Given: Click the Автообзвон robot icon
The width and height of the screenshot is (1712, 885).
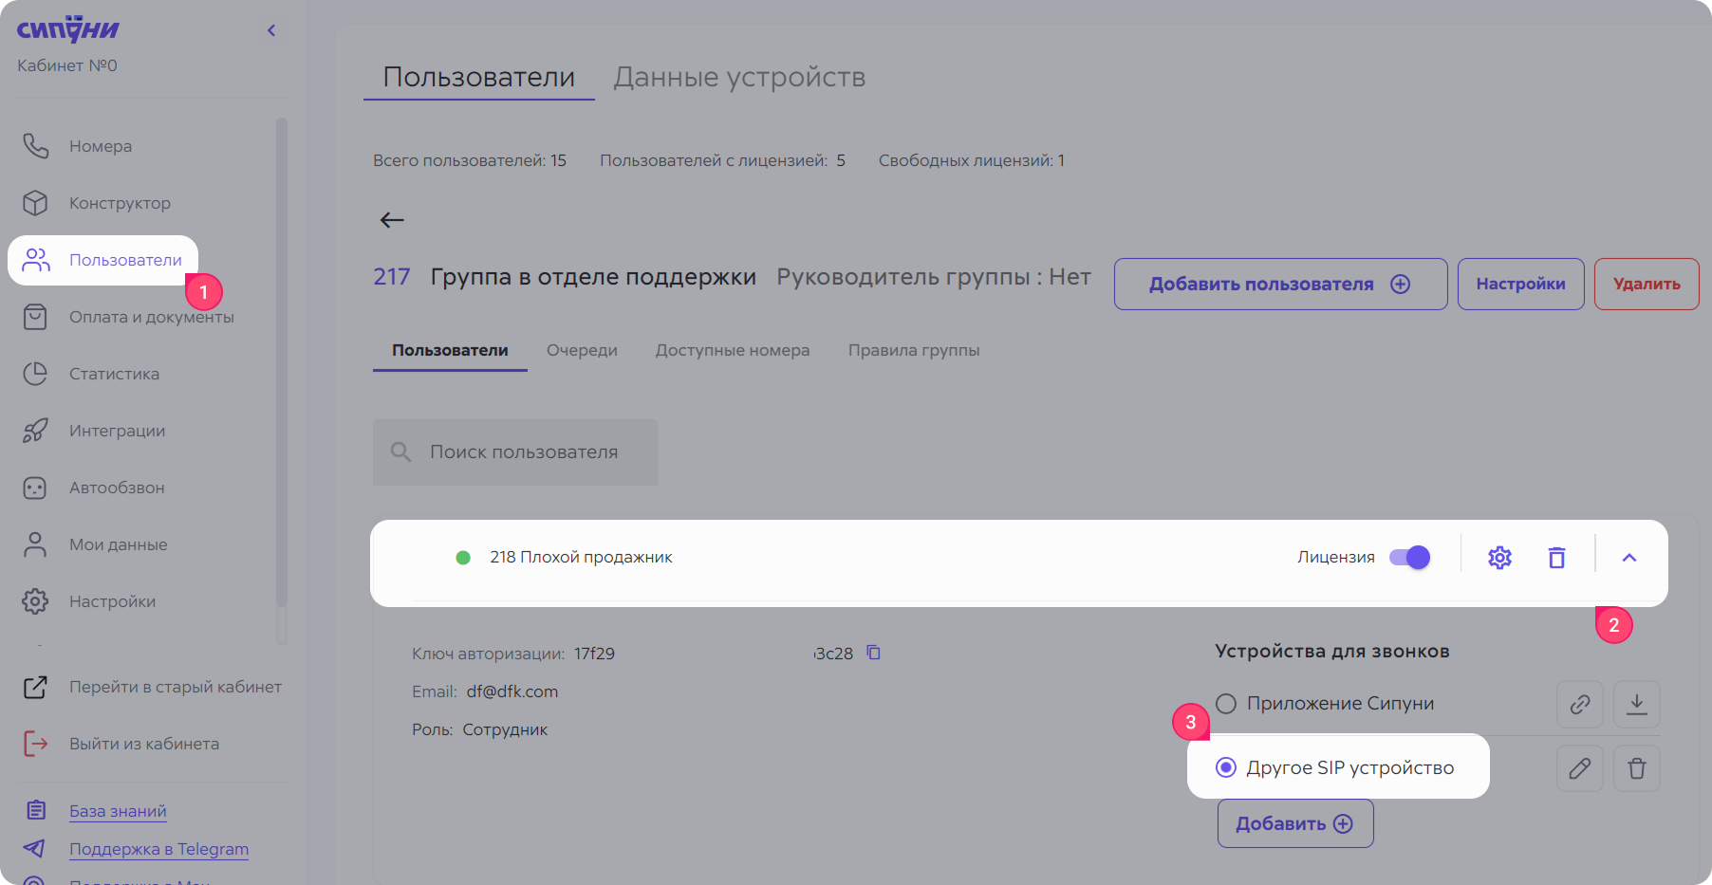Looking at the screenshot, I should (x=35, y=488).
